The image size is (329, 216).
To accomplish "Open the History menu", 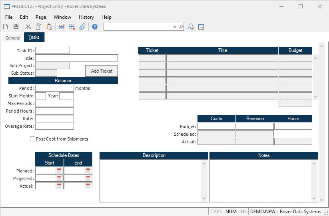I will 86,17.
